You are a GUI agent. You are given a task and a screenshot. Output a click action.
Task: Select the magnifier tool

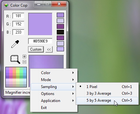[15, 59]
